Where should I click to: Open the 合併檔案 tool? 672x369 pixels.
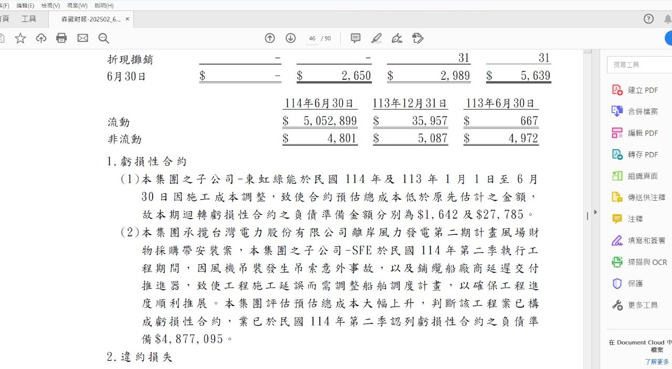(636, 112)
